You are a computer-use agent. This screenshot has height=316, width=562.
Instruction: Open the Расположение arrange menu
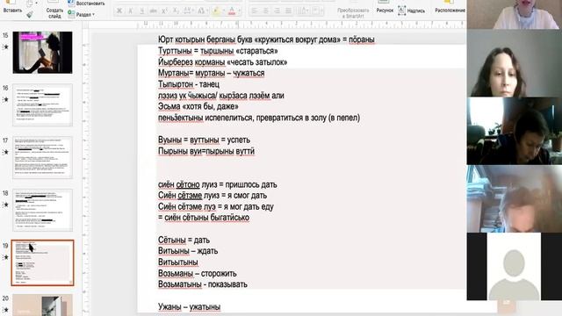pos(450,7)
